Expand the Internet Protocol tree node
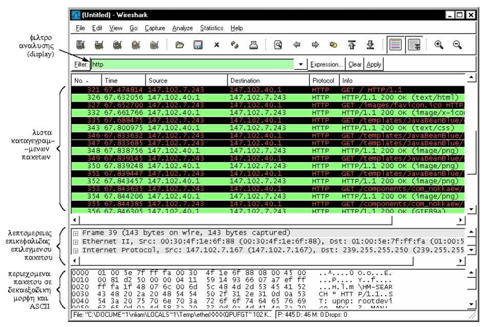Screen dimensions: 491x327 click(x=75, y=251)
